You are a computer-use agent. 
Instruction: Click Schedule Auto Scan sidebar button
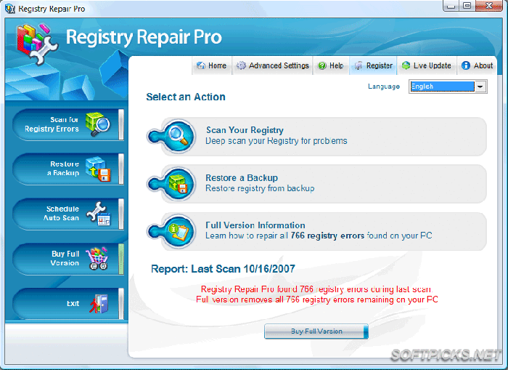(68, 214)
